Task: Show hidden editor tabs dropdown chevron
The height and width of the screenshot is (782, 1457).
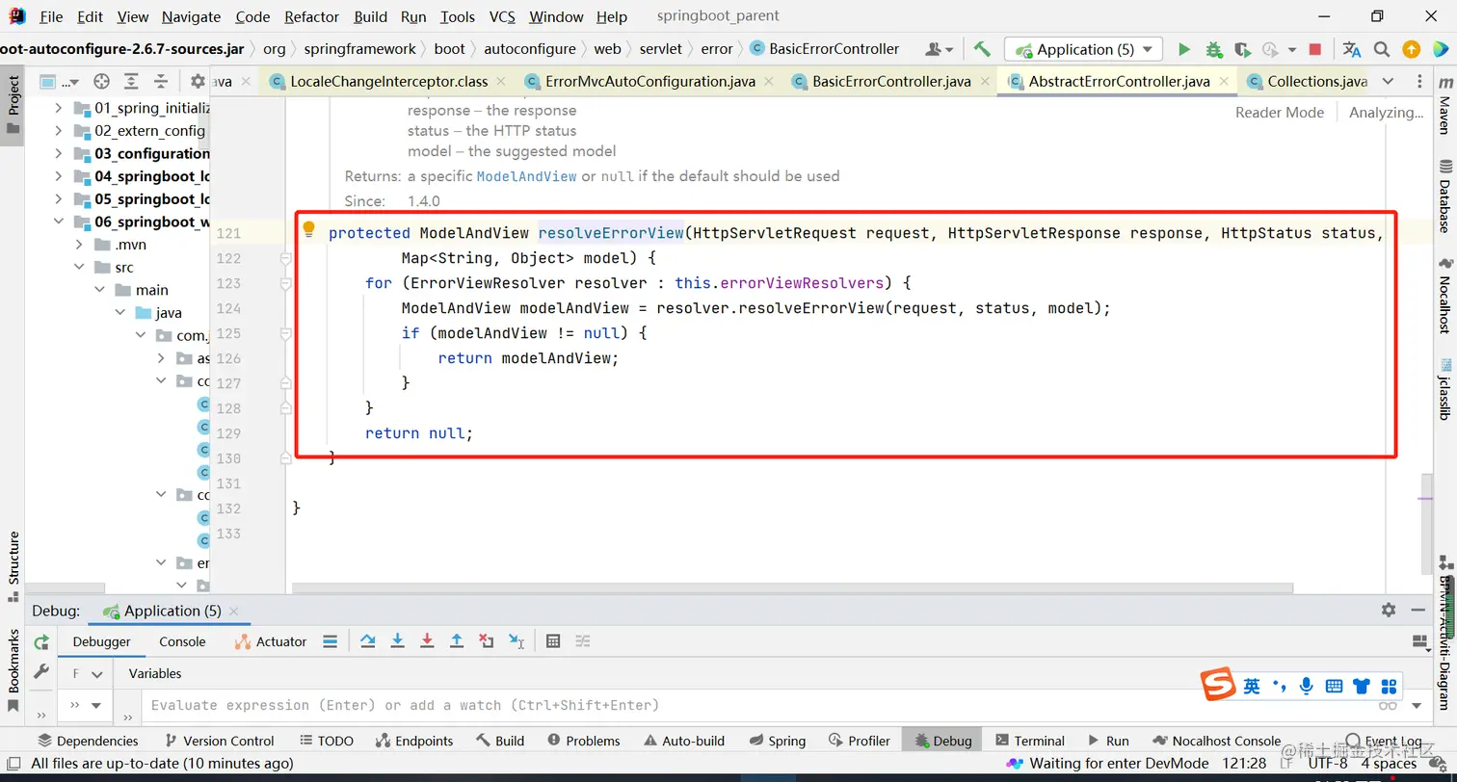Action: click(x=1388, y=81)
